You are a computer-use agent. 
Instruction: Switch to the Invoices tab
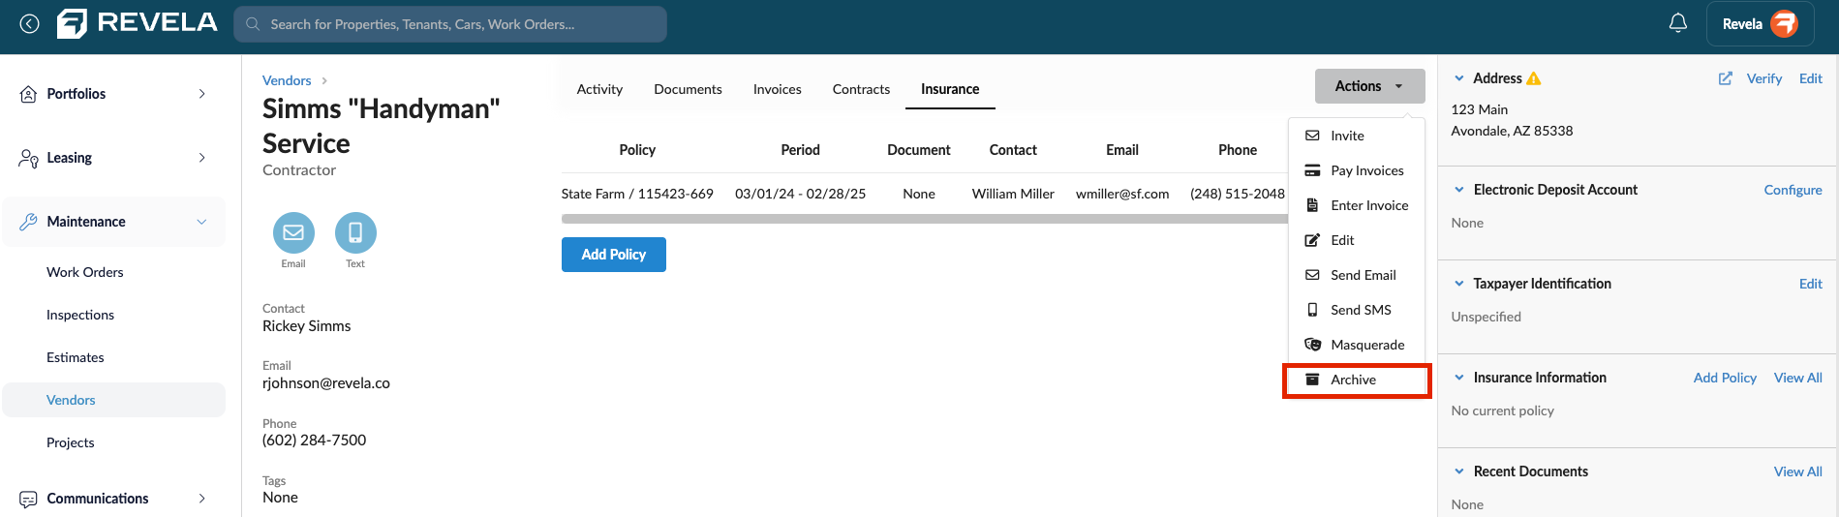[x=778, y=89]
